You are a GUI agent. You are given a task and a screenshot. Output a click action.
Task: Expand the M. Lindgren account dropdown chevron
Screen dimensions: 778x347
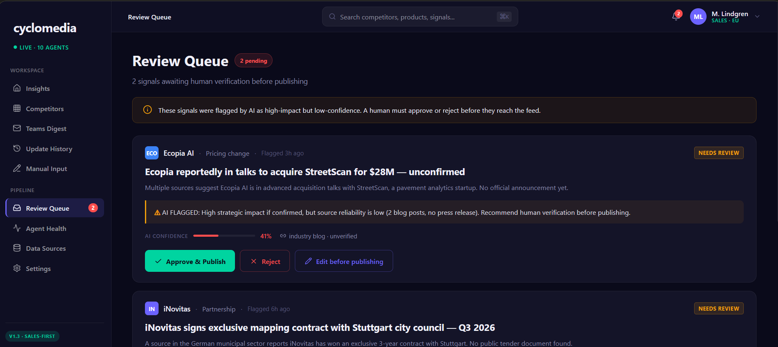[x=757, y=17]
